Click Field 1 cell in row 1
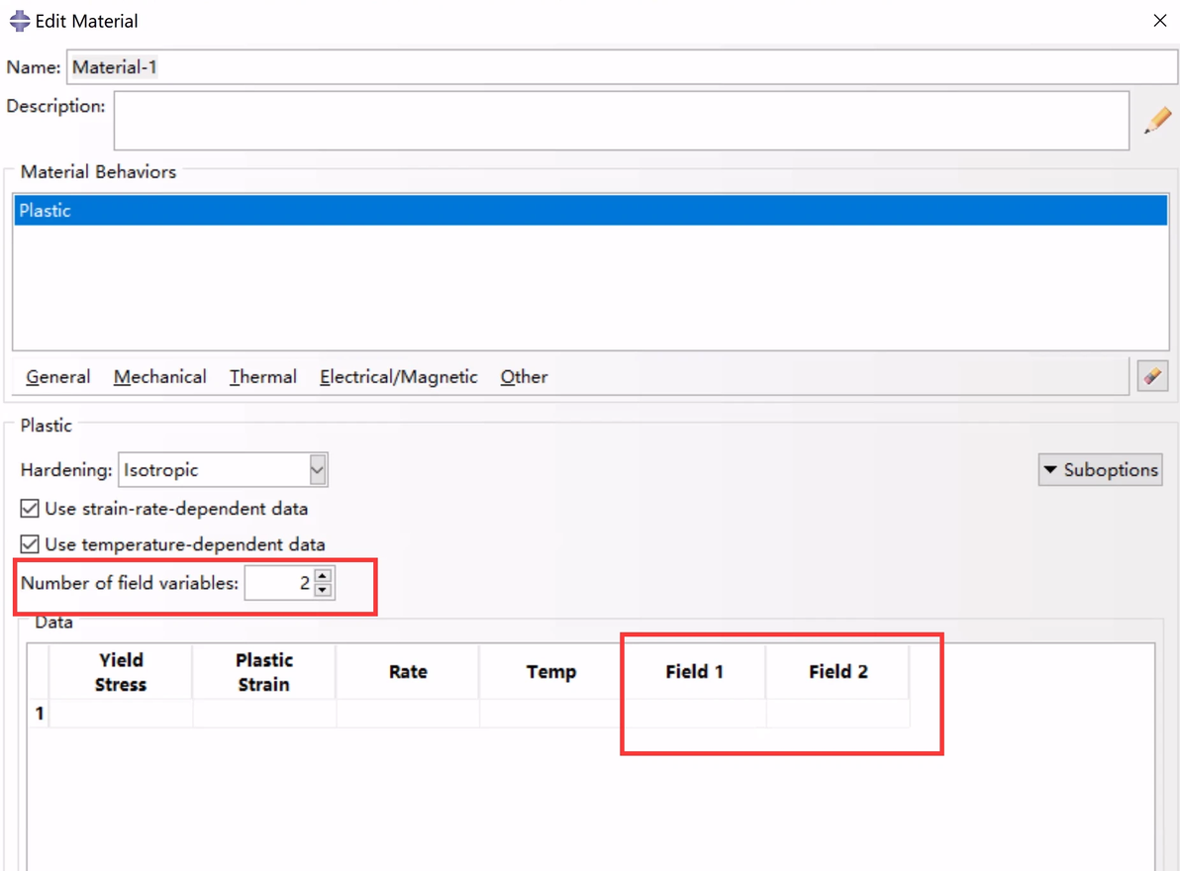1180x871 pixels. (695, 713)
